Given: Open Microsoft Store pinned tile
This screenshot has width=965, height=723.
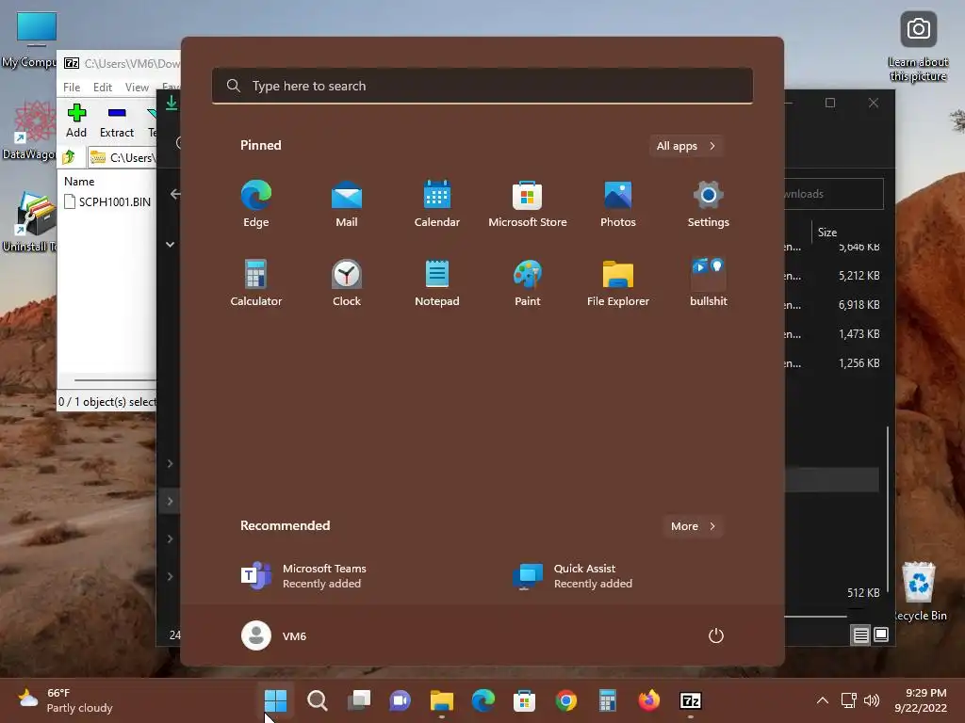Looking at the screenshot, I should tap(528, 203).
